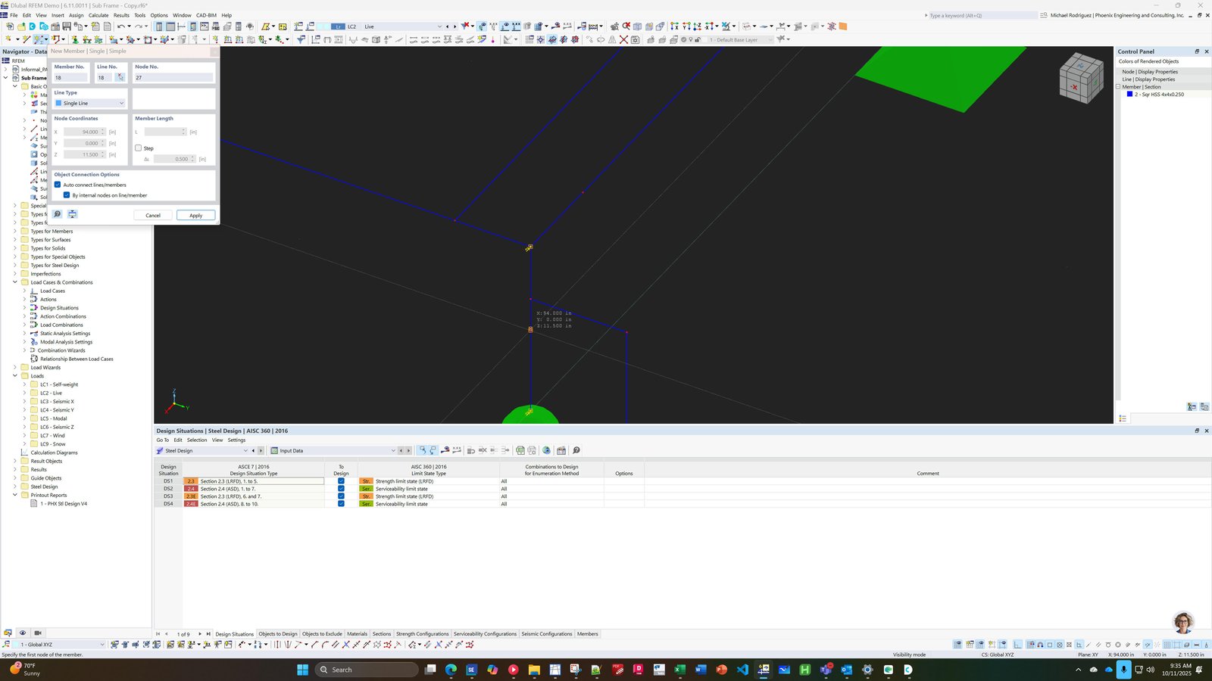Enable the Step checkbox in Member Length

click(x=138, y=148)
